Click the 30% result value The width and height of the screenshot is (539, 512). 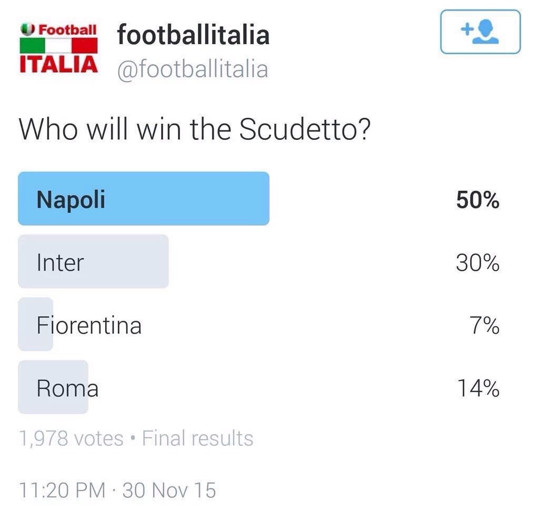point(477,262)
